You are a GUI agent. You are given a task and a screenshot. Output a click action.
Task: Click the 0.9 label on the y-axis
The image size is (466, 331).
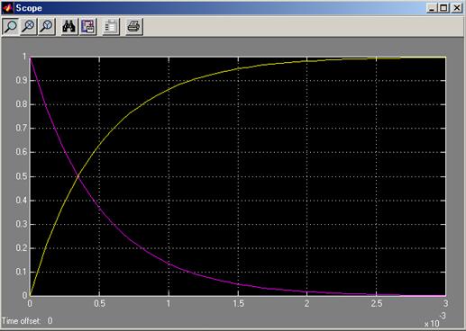tap(22, 80)
